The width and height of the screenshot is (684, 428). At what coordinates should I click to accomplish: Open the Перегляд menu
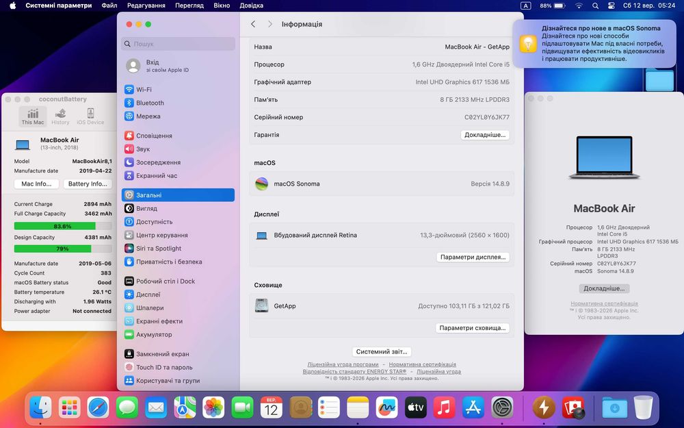coord(189,5)
